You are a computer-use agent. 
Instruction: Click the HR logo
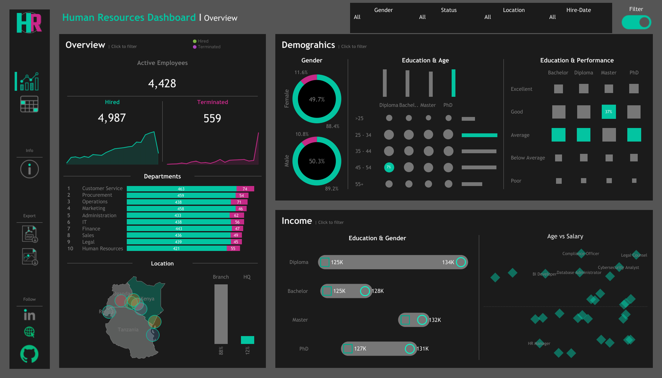click(29, 23)
